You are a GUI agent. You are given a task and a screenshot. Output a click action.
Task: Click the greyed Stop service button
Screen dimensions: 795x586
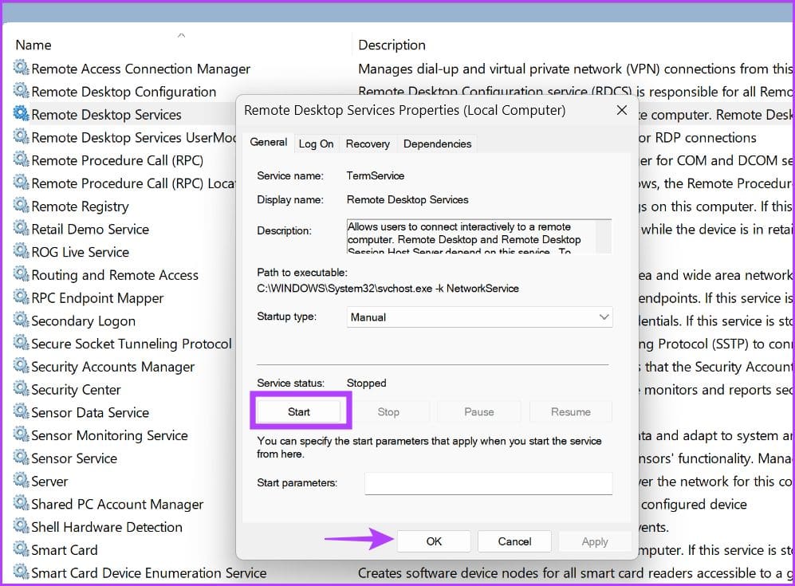[x=388, y=412]
